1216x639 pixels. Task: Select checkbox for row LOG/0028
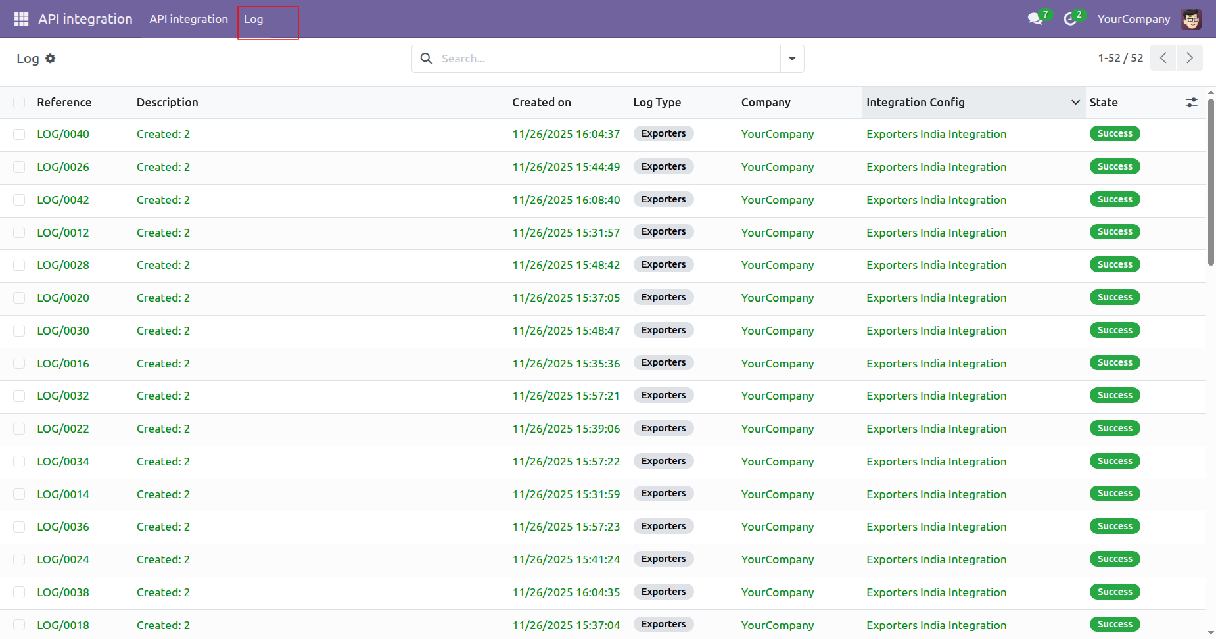click(19, 265)
